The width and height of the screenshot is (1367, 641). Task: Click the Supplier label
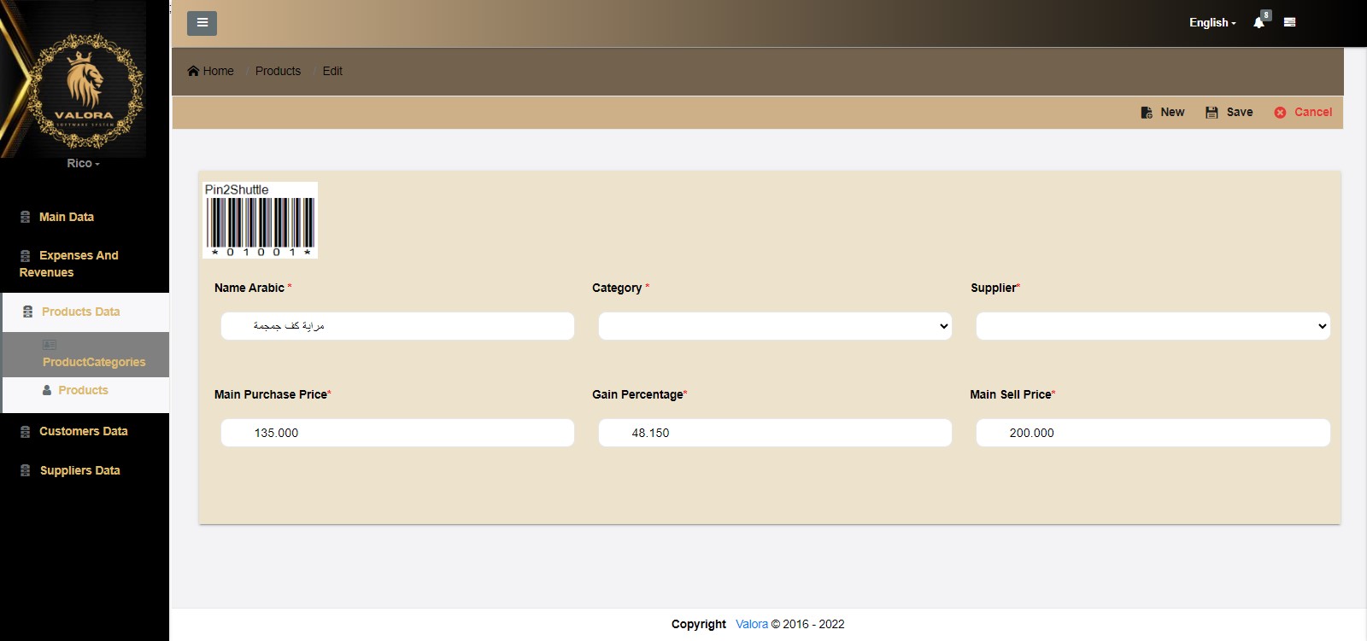pos(994,288)
